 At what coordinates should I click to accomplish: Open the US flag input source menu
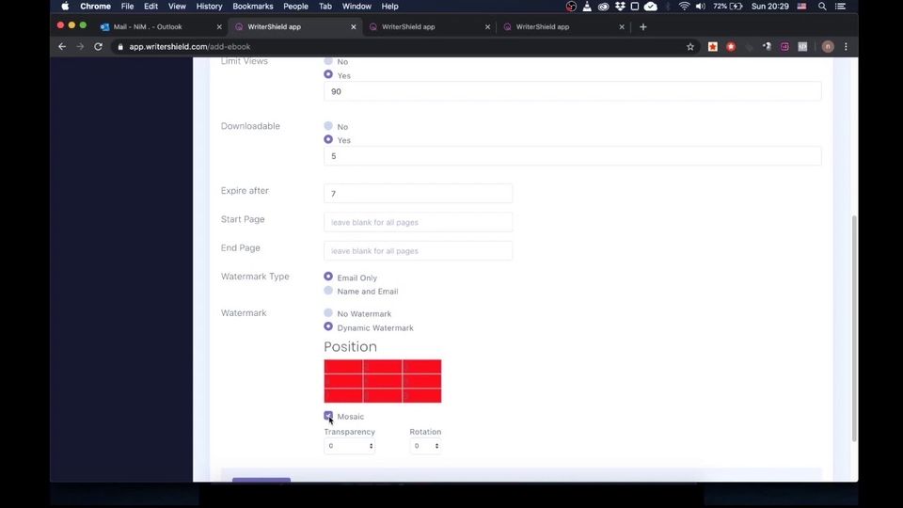pyautogui.click(x=801, y=7)
